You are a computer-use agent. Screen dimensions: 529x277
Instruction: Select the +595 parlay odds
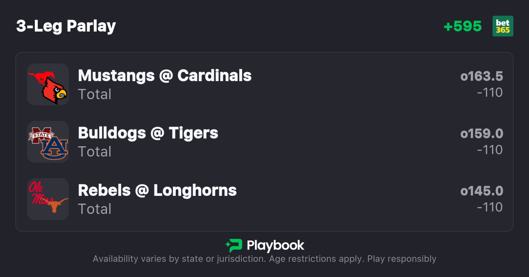463,26
